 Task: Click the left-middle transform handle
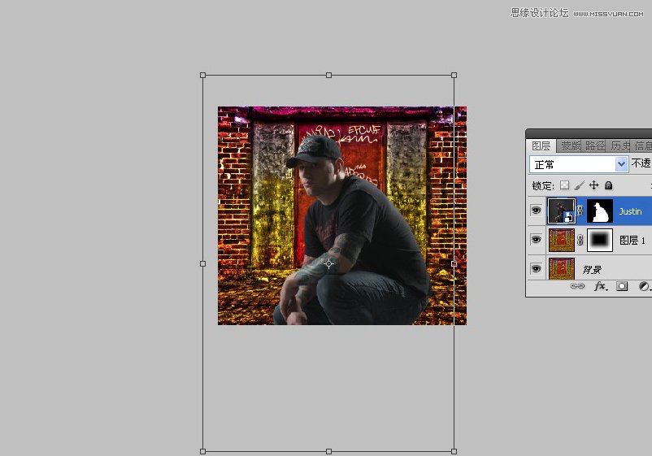click(x=203, y=263)
